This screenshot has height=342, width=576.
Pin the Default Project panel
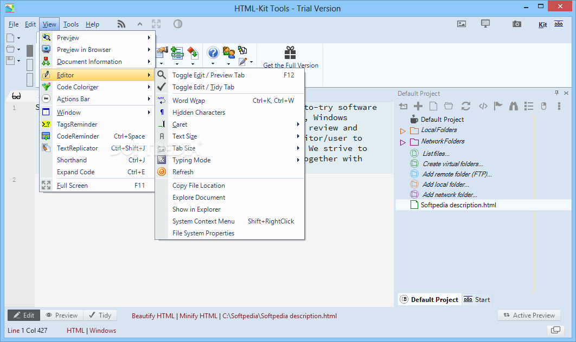556,93
